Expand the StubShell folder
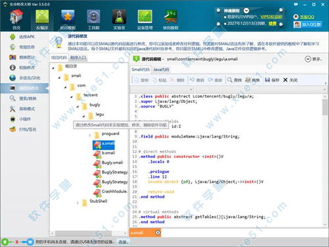Screen dimensions: 329x247 click(78, 203)
